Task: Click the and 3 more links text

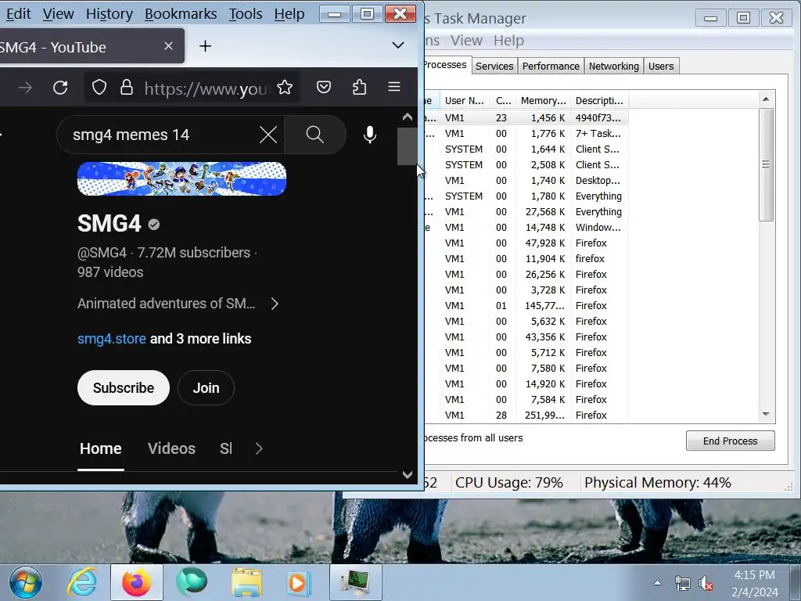Action: (x=200, y=339)
